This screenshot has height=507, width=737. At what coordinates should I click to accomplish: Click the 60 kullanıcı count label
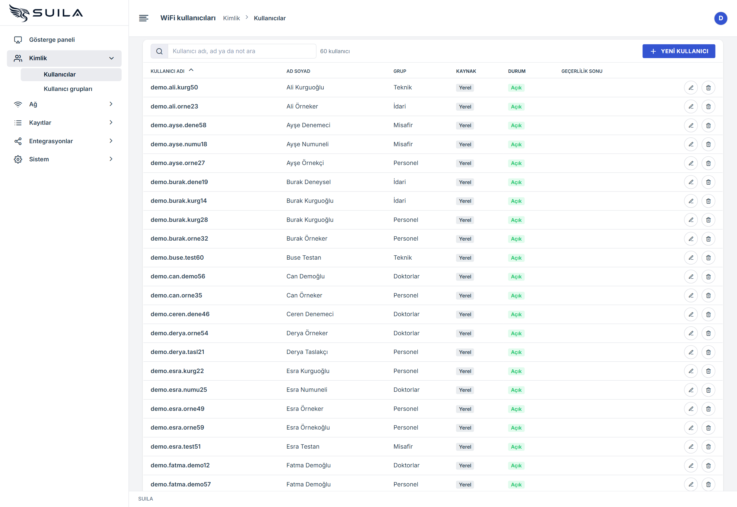pos(335,51)
